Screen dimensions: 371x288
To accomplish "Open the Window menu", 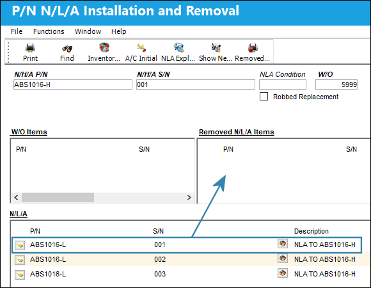I will tap(88, 31).
